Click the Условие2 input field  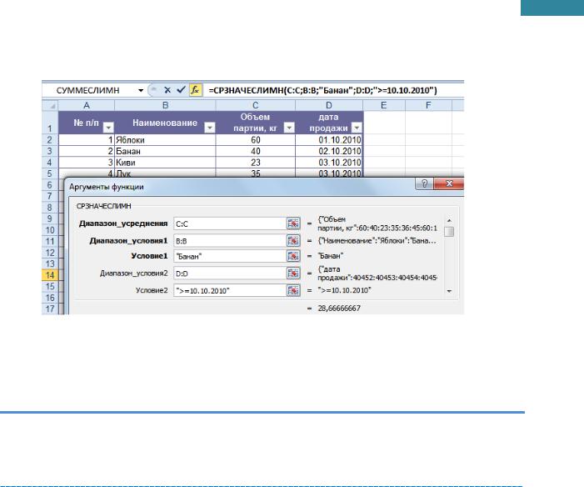point(230,290)
